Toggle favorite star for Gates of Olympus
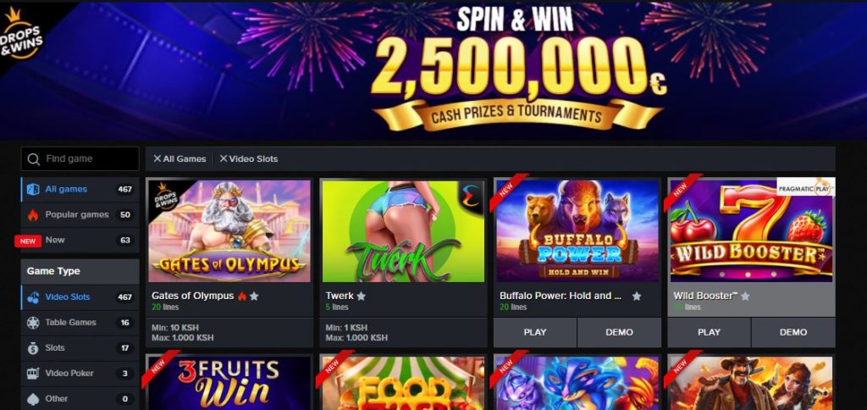The height and width of the screenshot is (410, 867). coord(254,296)
